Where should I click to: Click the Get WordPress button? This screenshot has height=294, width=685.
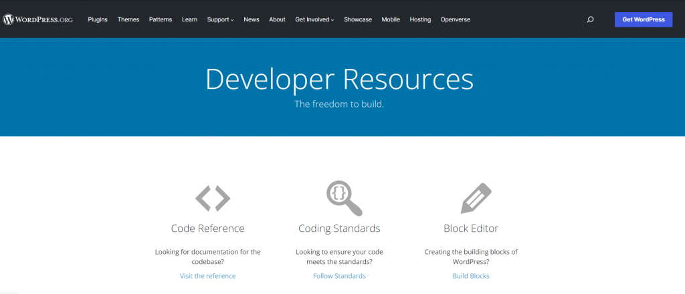pyautogui.click(x=644, y=19)
